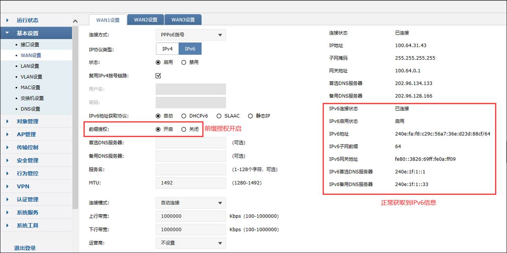Select 静态IP address acquisition mode
Viewport: 507px width, 253px height.
coord(251,116)
